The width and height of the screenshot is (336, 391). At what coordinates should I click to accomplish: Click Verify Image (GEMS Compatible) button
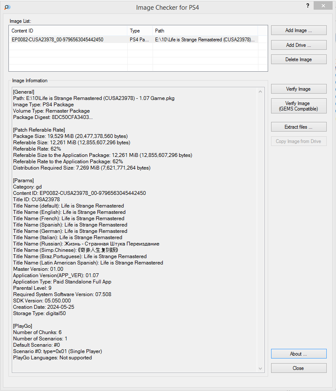tap(298, 106)
